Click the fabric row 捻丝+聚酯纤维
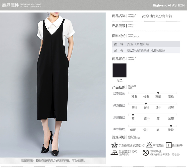 (x=146, y=44)
